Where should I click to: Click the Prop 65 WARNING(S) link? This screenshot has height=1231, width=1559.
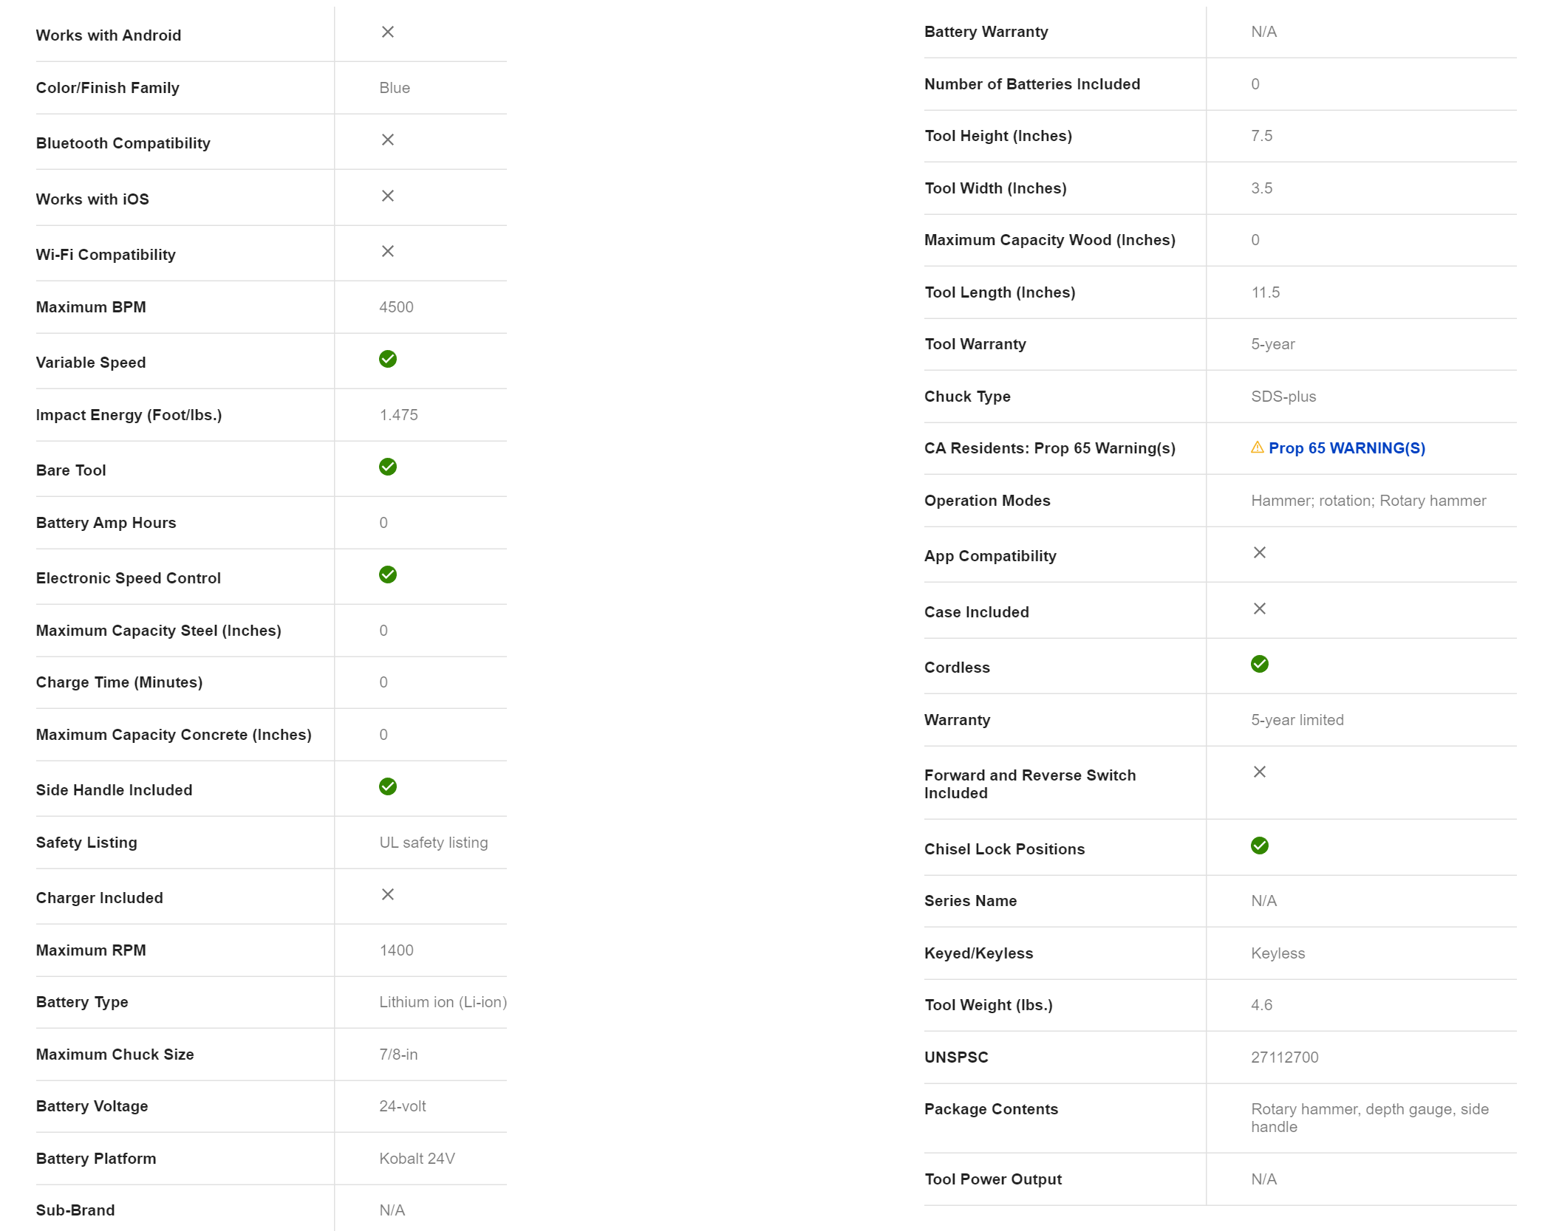[1346, 448]
